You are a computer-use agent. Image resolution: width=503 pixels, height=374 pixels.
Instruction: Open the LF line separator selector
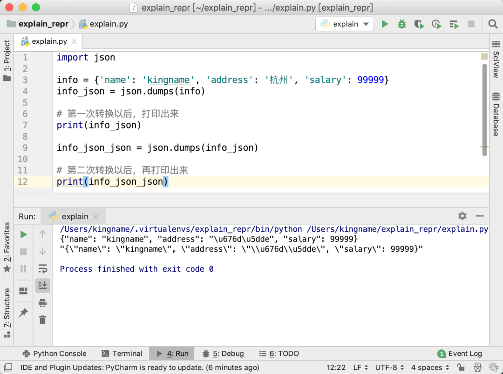360,367
